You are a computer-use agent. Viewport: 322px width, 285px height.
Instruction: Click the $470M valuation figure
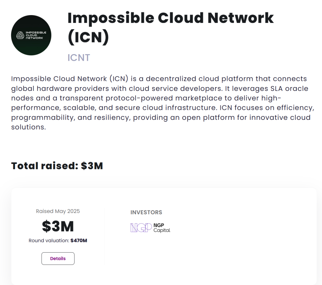point(79,241)
